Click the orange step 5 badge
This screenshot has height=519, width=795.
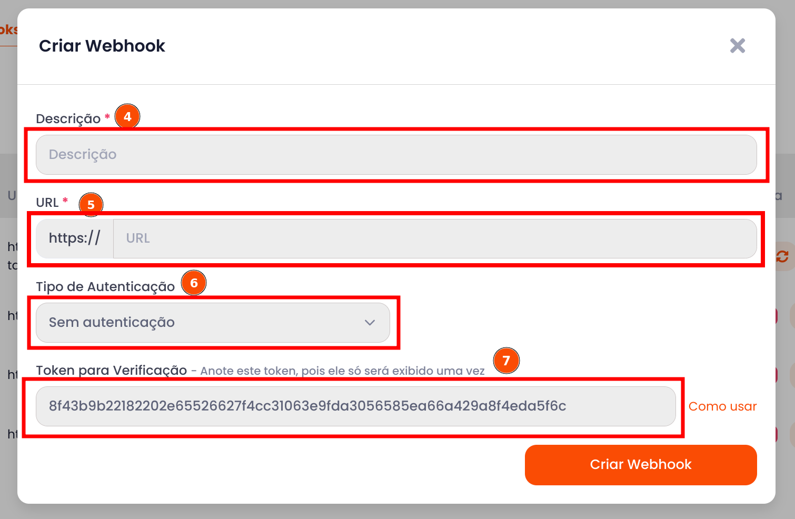[91, 204]
